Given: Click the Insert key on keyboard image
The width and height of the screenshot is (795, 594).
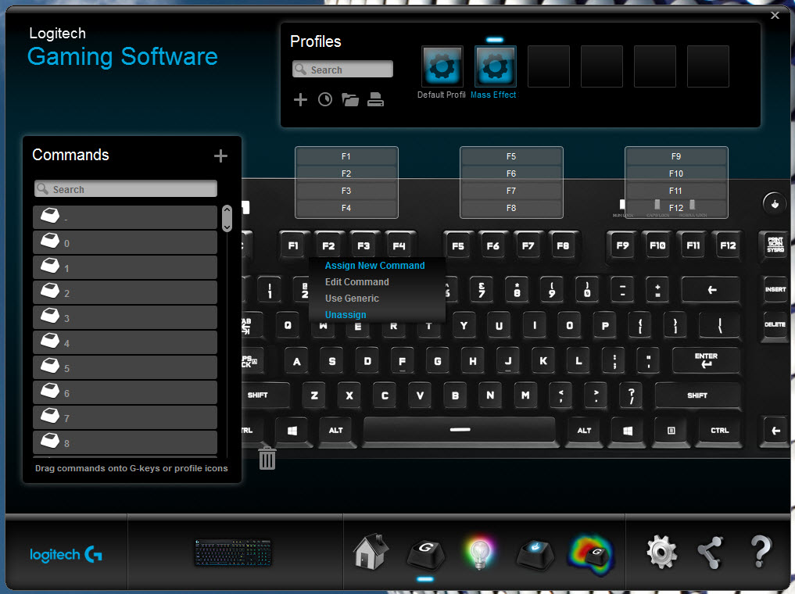Looking at the screenshot, I should point(775,289).
